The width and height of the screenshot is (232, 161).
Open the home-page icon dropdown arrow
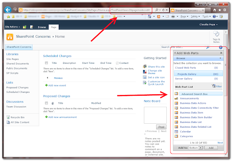154,17
